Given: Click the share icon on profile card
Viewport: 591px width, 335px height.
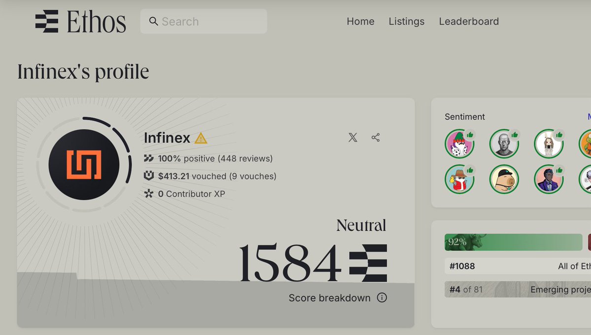Looking at the screenshot, I should click(376, 138).
